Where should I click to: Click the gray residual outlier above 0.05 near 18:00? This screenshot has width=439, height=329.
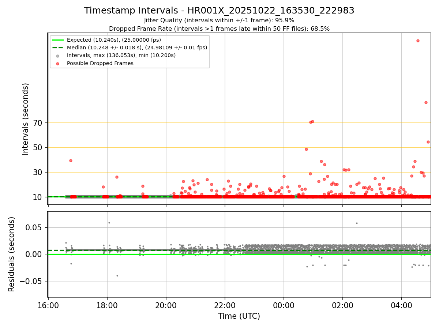tap(109, 223)
